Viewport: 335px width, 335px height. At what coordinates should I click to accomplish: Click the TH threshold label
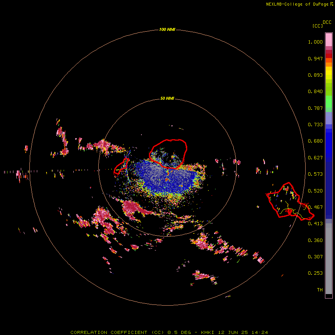[x=320, y=290]
